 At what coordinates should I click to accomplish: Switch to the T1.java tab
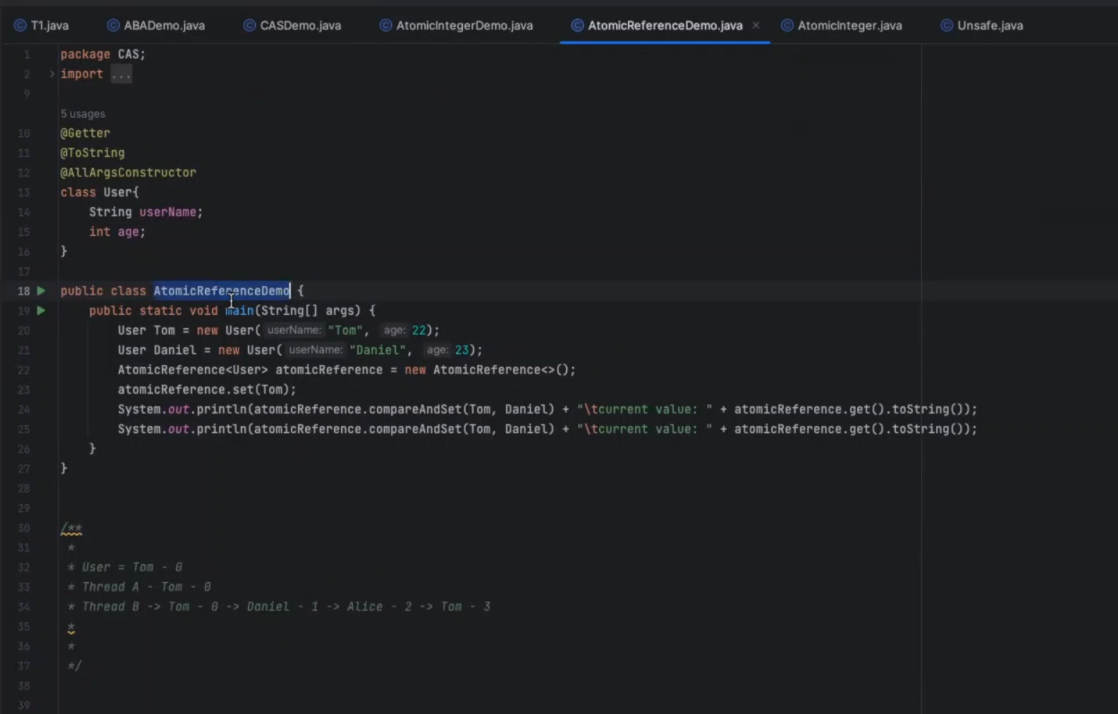[x=49, y=26]
